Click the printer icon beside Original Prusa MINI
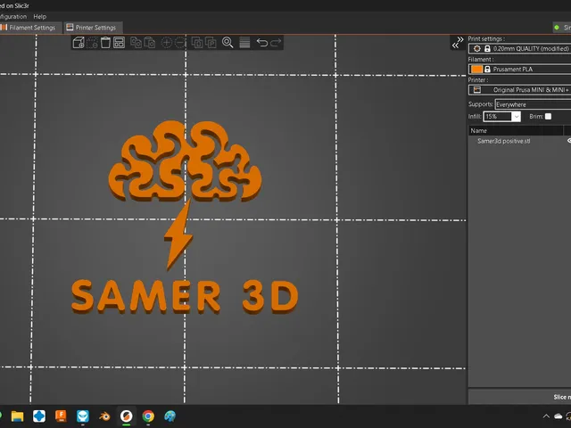This screenshot has height=428, width=571. pos(477,90)
